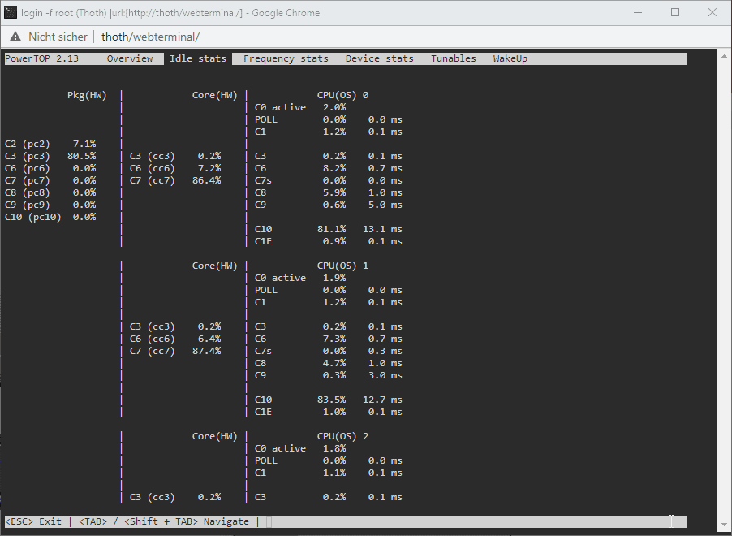This screenshot has height=536, width=732.
Task: Open the Frequency stats tab
Action: 286,59
